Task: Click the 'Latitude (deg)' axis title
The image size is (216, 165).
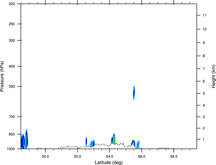Action: point(109,162)
